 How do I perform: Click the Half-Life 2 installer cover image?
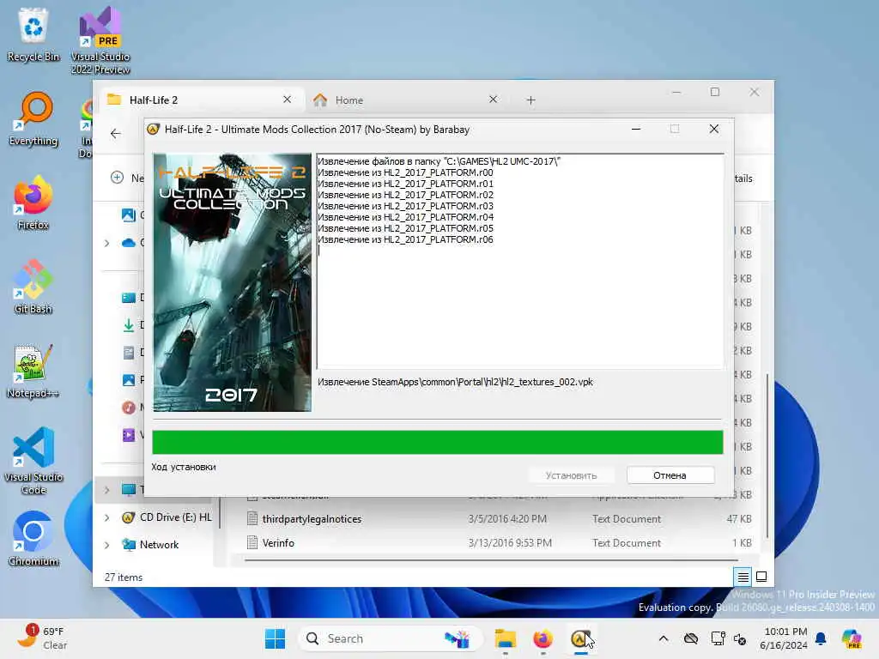(232, 282)
